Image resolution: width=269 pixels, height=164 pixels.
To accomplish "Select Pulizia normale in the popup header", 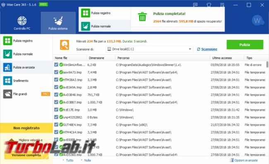I will [104, 26].
